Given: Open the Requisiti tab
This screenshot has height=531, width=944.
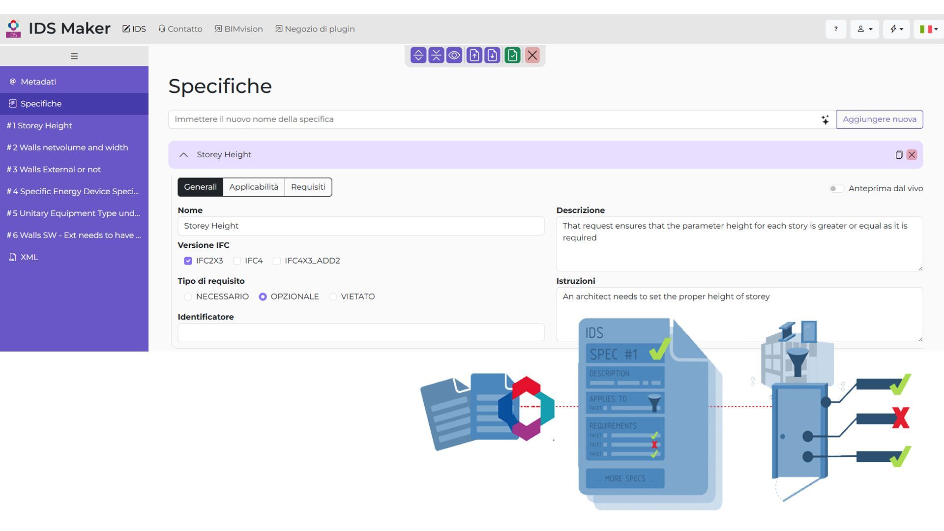Looking at the screenshot, I should point(308,187).
